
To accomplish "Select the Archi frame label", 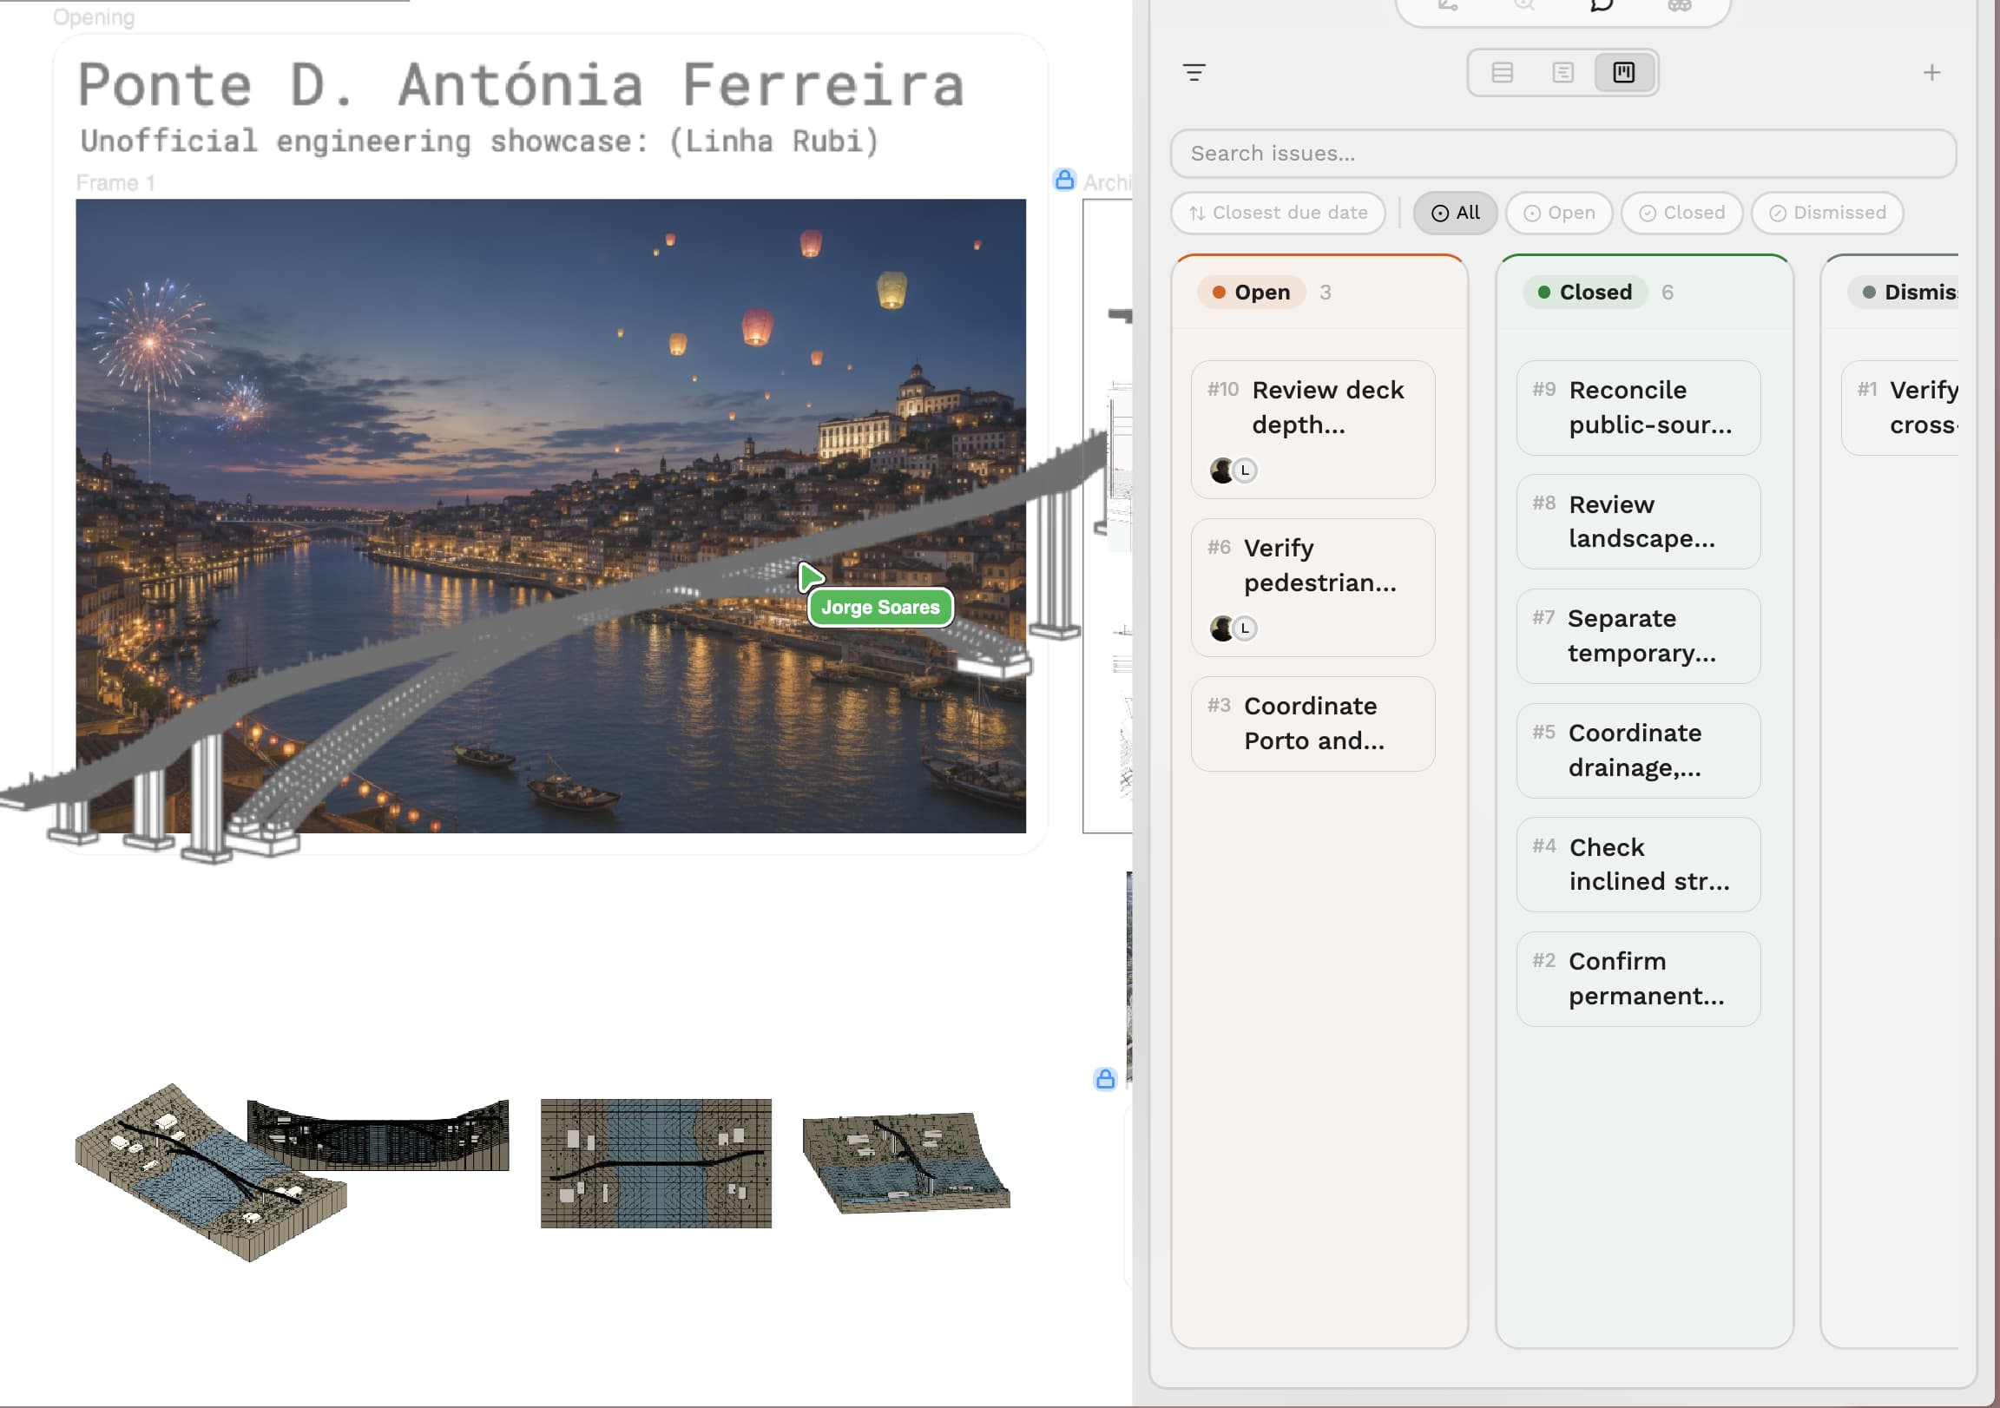I will (x=1106, y=182).
